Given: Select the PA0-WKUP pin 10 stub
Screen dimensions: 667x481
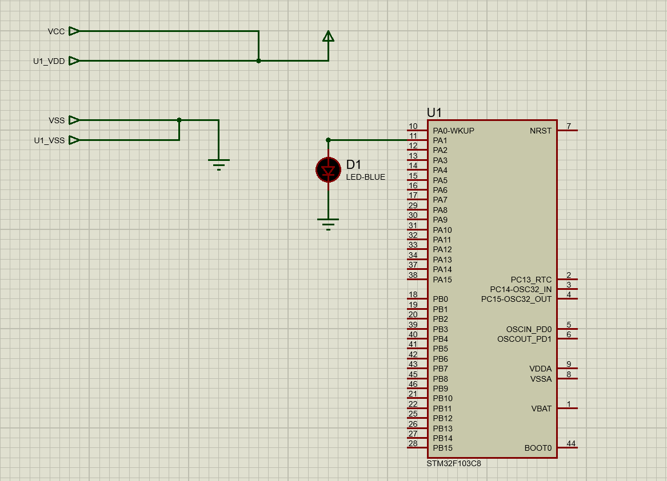Looking at the screenshot, I should [417, 130].
